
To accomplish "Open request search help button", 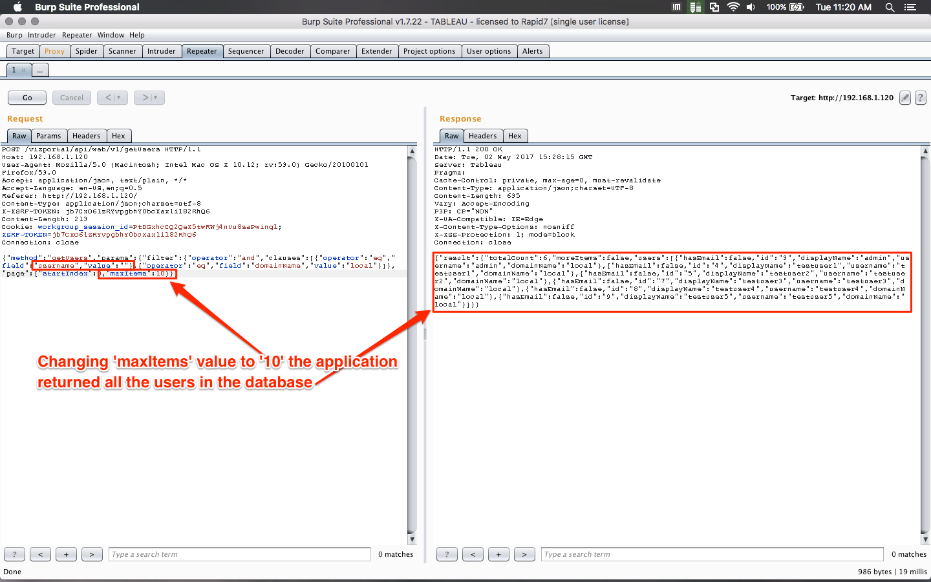I will pos(14,554).
